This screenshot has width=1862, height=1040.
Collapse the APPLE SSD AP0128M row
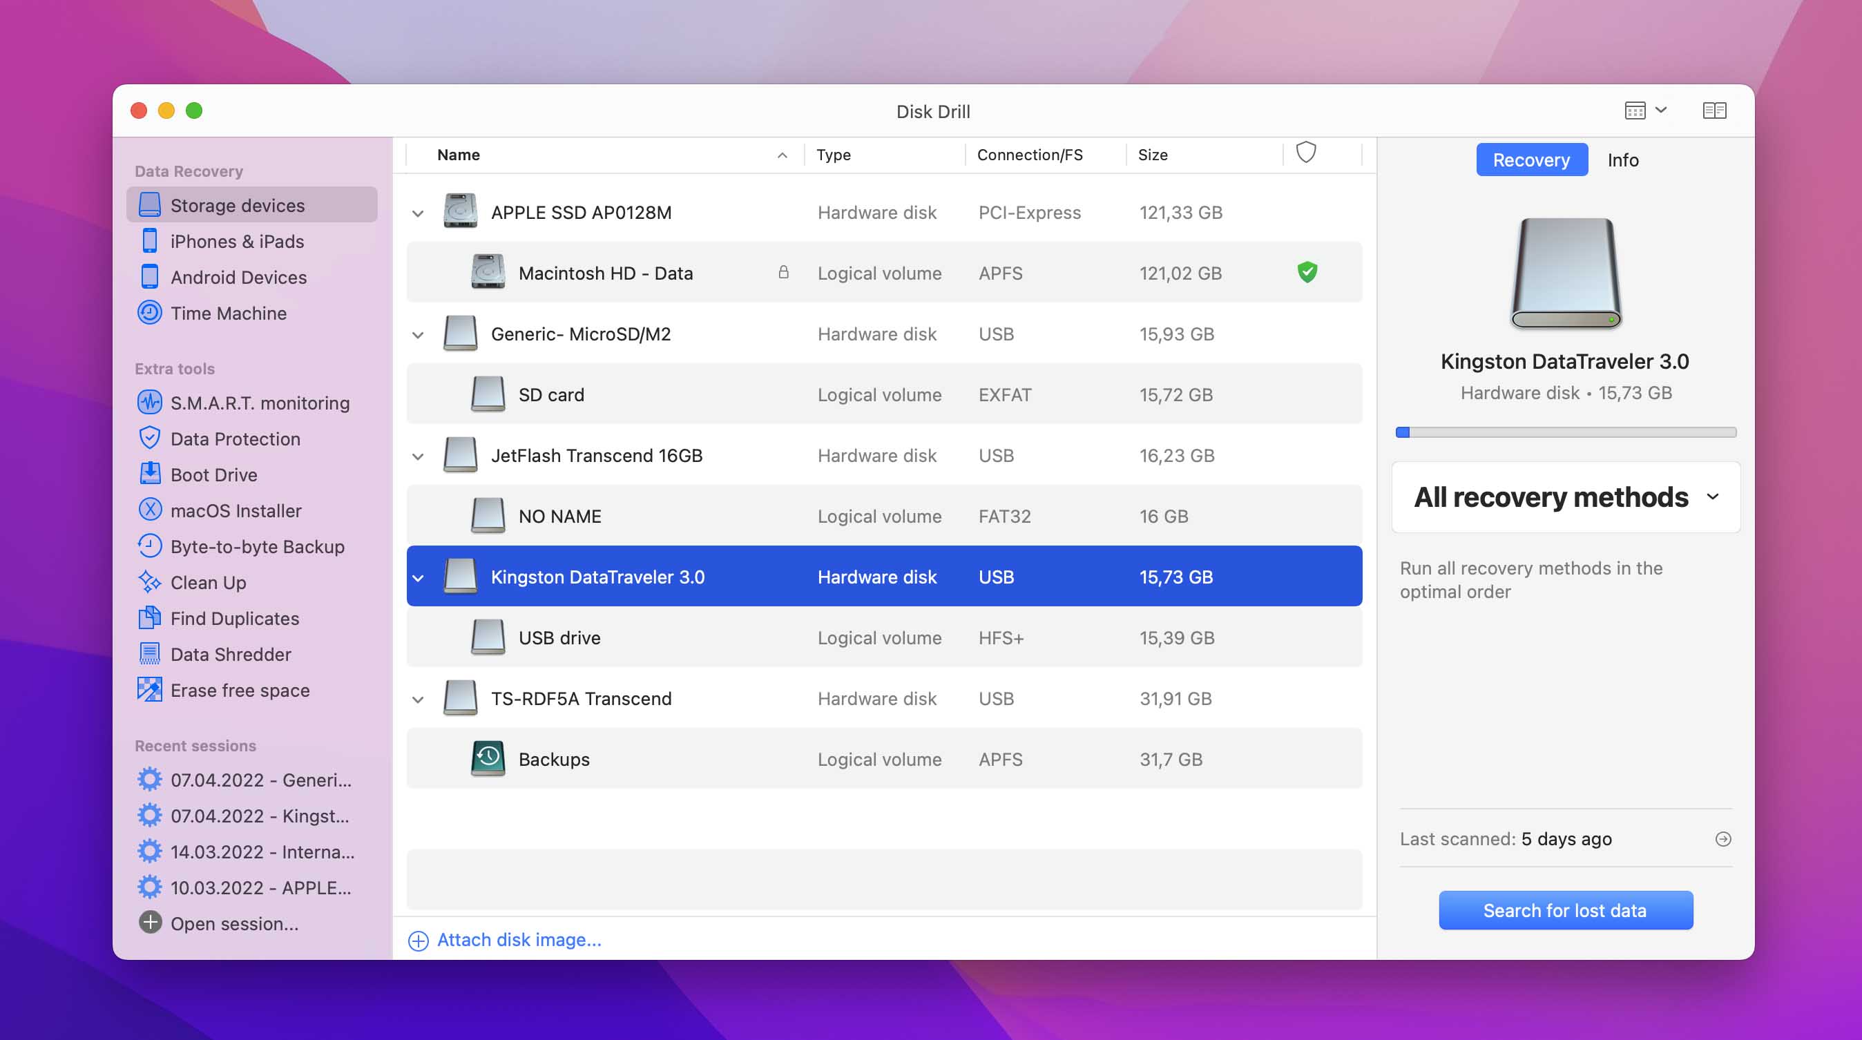418,213
